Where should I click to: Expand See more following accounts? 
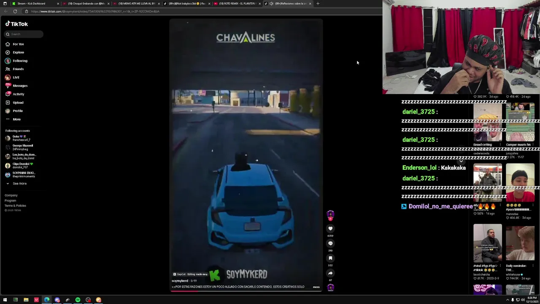16,184
